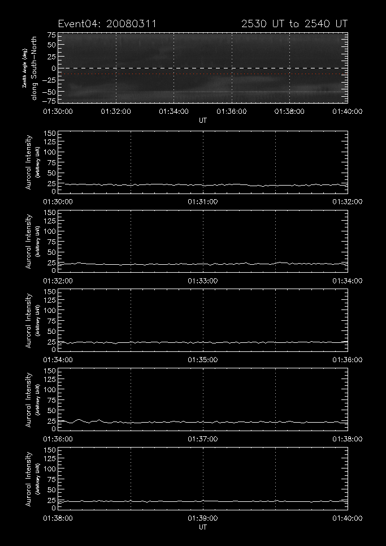This screenshot has width=386, height=546.
Task: Click the '01:38:00' label under the keogram
Action: pyautogui.click(x=289, y=111)
